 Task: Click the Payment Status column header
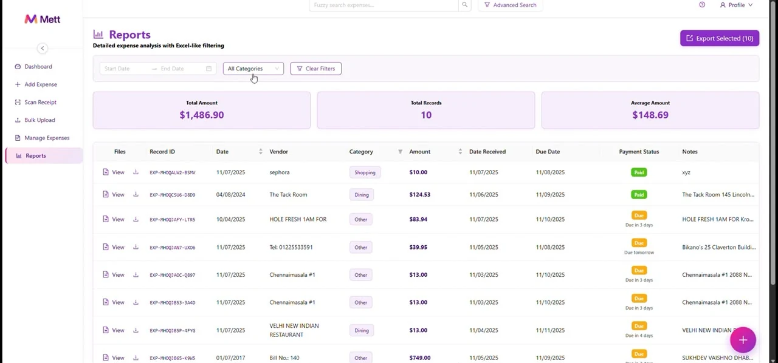coord(639,152)
